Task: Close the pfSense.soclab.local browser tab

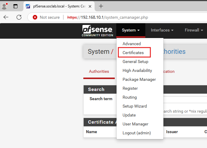Action: pyautogui.click(x=90, y=6)
